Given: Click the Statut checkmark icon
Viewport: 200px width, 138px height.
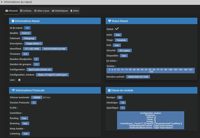Looking at the screenshot, I should 117,29.
